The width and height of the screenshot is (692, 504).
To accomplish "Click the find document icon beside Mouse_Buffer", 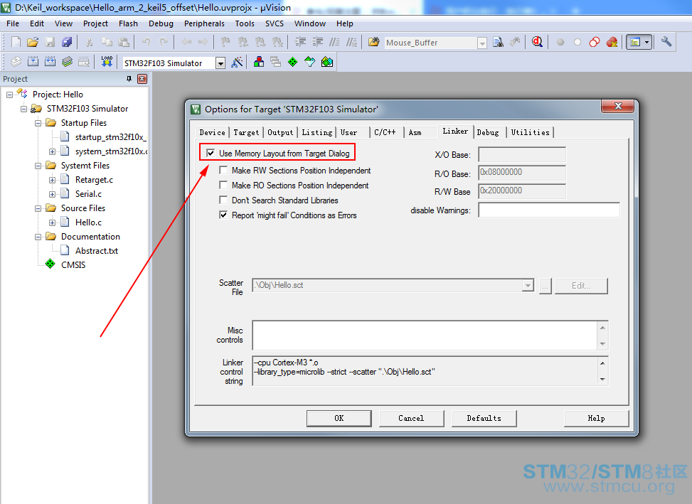I will (x=499, y=43).
